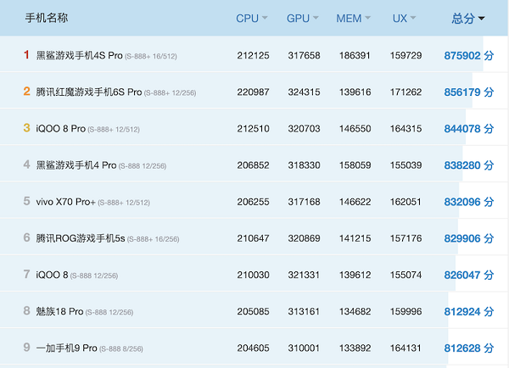Select UX score 159729

(406, 55)
